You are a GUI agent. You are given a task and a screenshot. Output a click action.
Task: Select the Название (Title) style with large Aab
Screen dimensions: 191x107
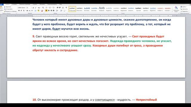101,9
